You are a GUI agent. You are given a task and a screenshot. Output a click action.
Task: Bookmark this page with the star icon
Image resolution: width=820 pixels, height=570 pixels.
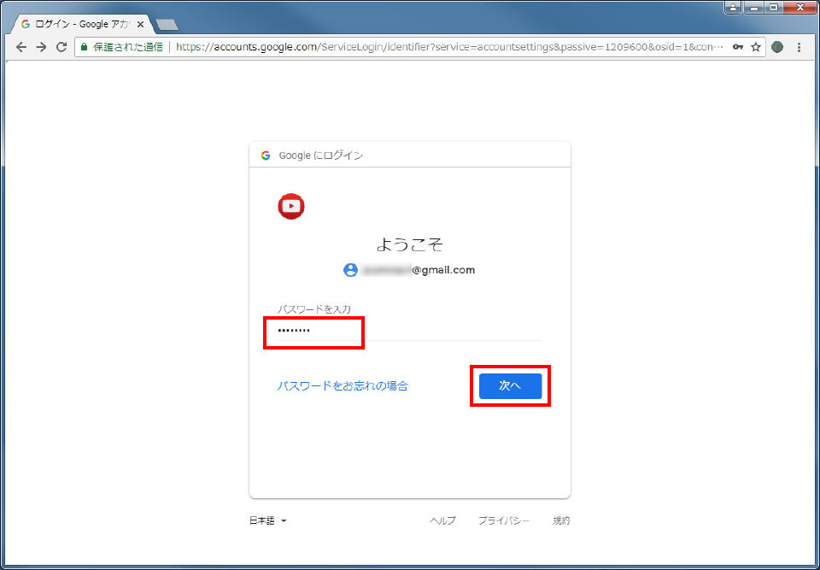(756, 47)
